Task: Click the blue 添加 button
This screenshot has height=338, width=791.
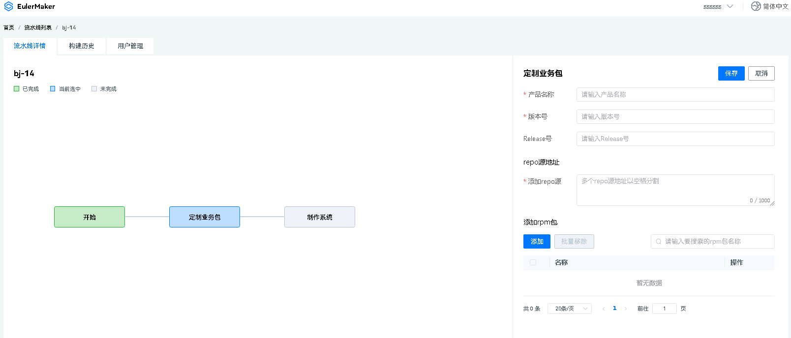Action: click(x=537, y=242)
